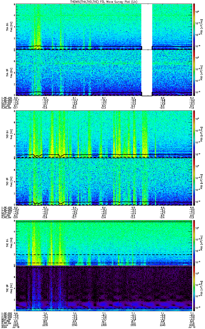205x329 pixels.
Task: Click the PSD color bar of THD B-perpendicular
Action: coord(194,134)
